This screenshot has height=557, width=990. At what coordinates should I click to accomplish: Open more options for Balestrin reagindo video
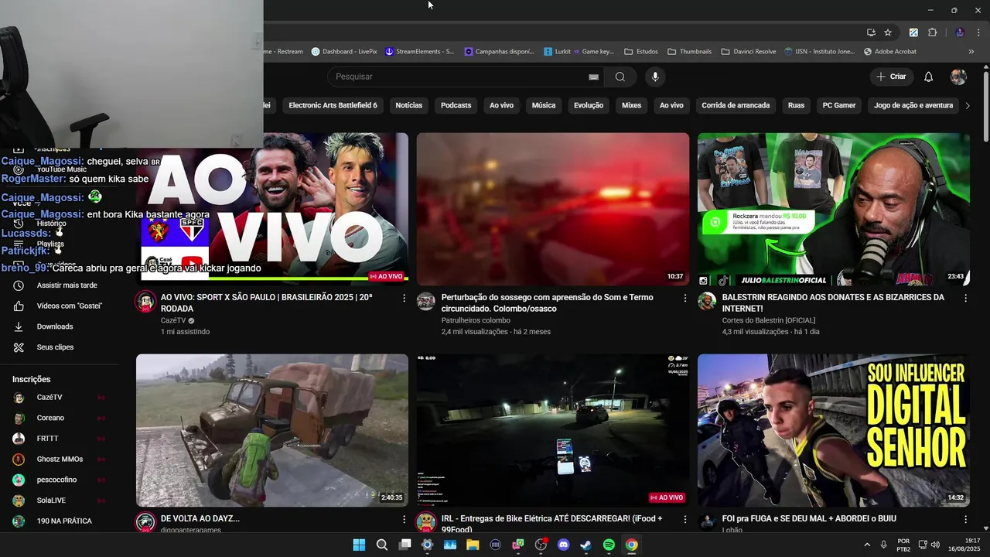[965, 298]
